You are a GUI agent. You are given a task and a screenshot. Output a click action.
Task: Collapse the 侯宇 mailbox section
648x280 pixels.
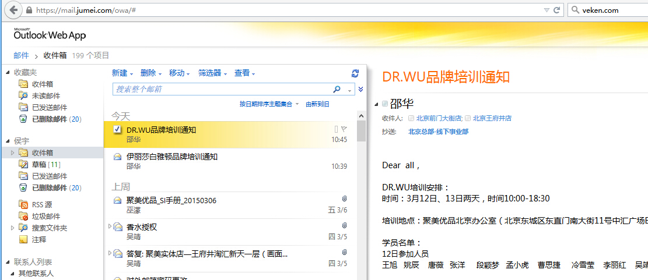click(x=8, y=141)
